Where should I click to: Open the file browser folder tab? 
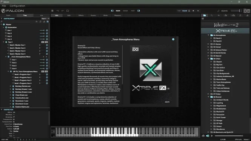pyautogui.click(x=205, y=15)
